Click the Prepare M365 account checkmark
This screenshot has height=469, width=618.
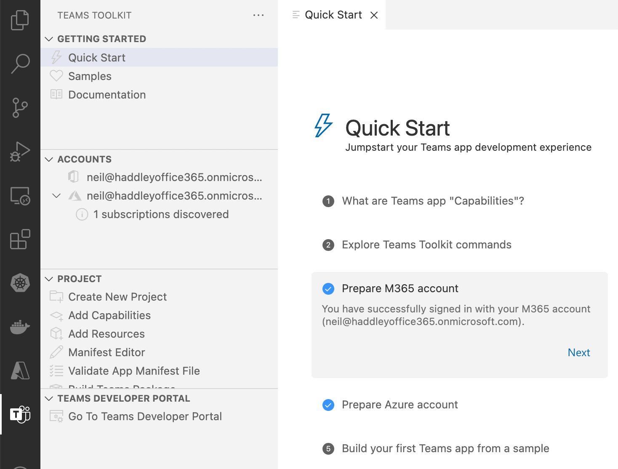[x=328, y=289]
